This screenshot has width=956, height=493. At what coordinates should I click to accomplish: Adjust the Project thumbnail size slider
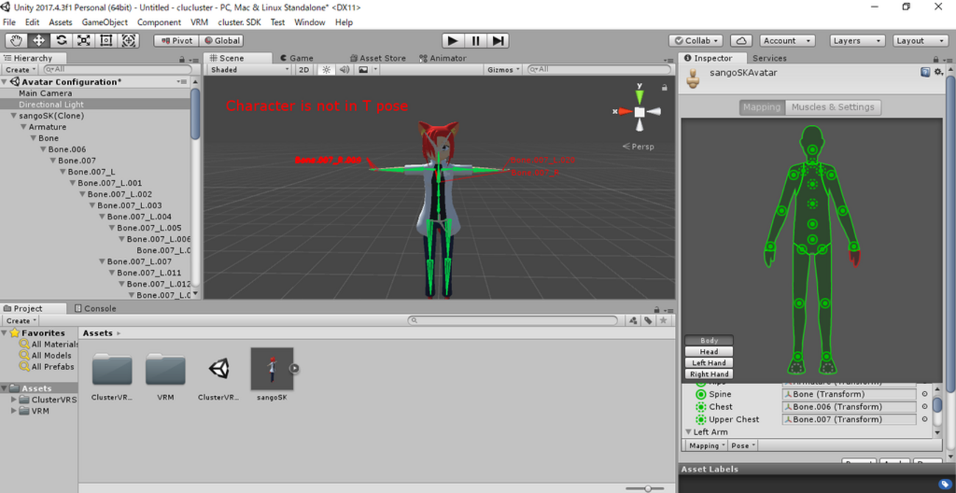pyautogui.click(x=648, y=489)
